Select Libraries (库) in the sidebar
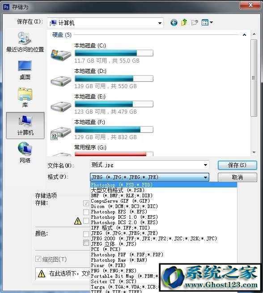 pos(25,98)
